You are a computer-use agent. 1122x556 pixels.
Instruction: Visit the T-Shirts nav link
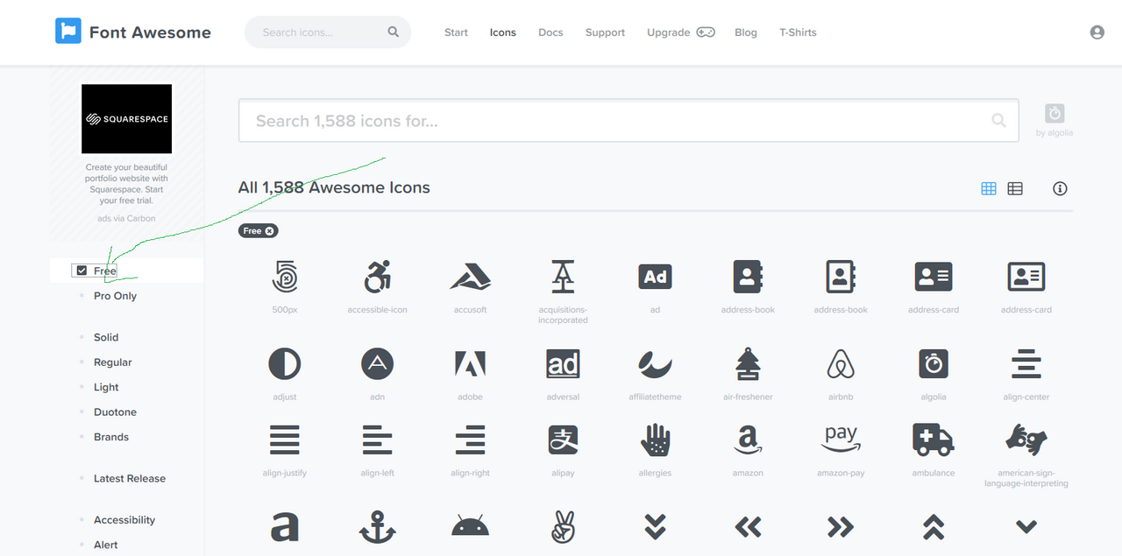798,32
